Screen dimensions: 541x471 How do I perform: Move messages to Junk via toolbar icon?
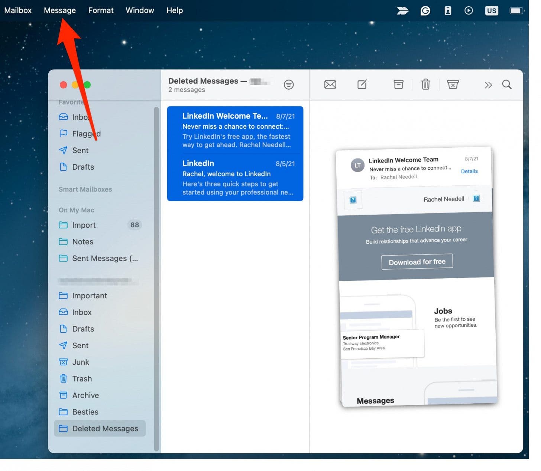coord(453,84)
